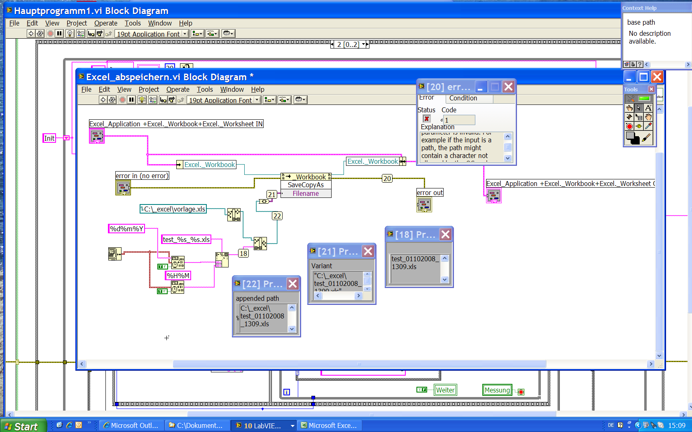This screenshot has height=432, width=692.
Task: Select the Coloring paintbrush tool
Action: tap(647, 138)
